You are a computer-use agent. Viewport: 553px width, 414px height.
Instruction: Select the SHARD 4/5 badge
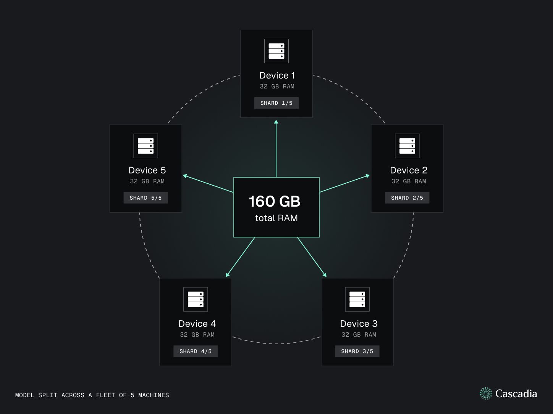point(196,351)
